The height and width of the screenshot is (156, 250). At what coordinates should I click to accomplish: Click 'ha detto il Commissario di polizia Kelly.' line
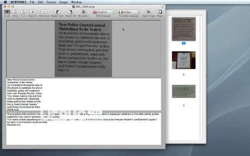click(27, 122)
